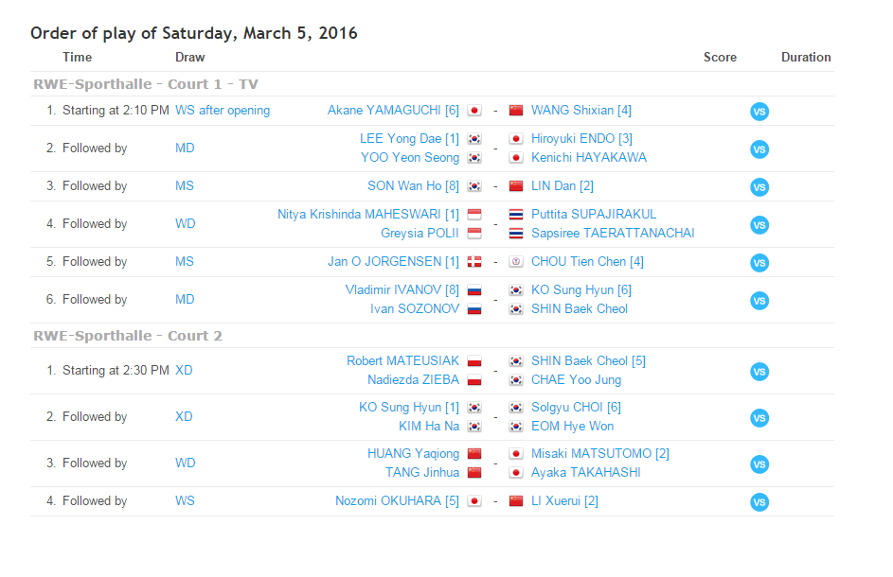
Task: Open the 'WS after opening' draw link
Action: 223,111
